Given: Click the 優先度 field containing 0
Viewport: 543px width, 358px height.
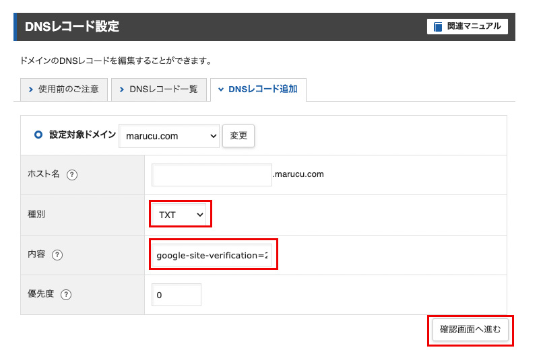Looking at the screenshot, I should pyautogui.click(x=177, y=295).
